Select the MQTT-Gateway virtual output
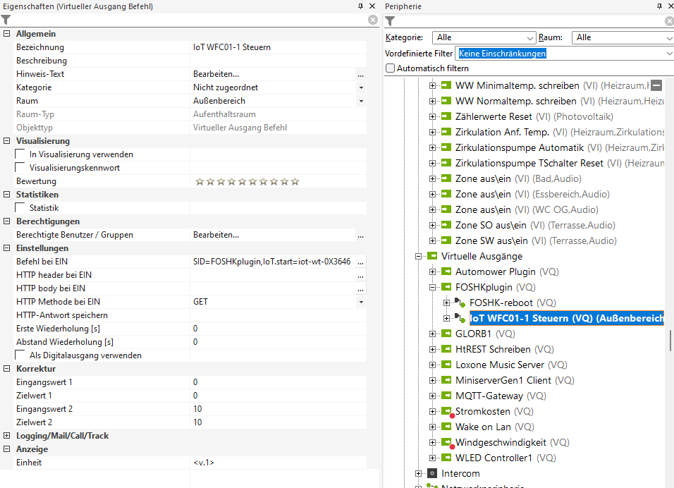Screen dimensions: 674x488 click(x=489, y=396)
